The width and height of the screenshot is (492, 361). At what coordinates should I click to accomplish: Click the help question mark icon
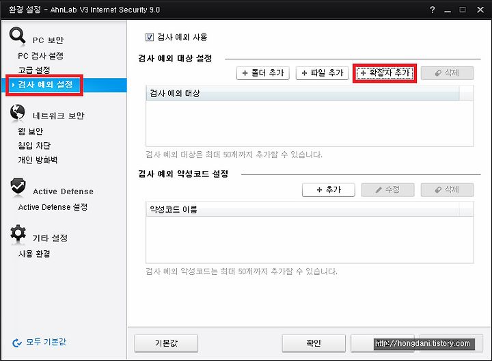[x=433, y=10]
